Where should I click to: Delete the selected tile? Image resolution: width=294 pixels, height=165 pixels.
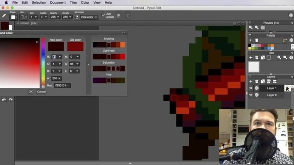click(x=257, y=58)
